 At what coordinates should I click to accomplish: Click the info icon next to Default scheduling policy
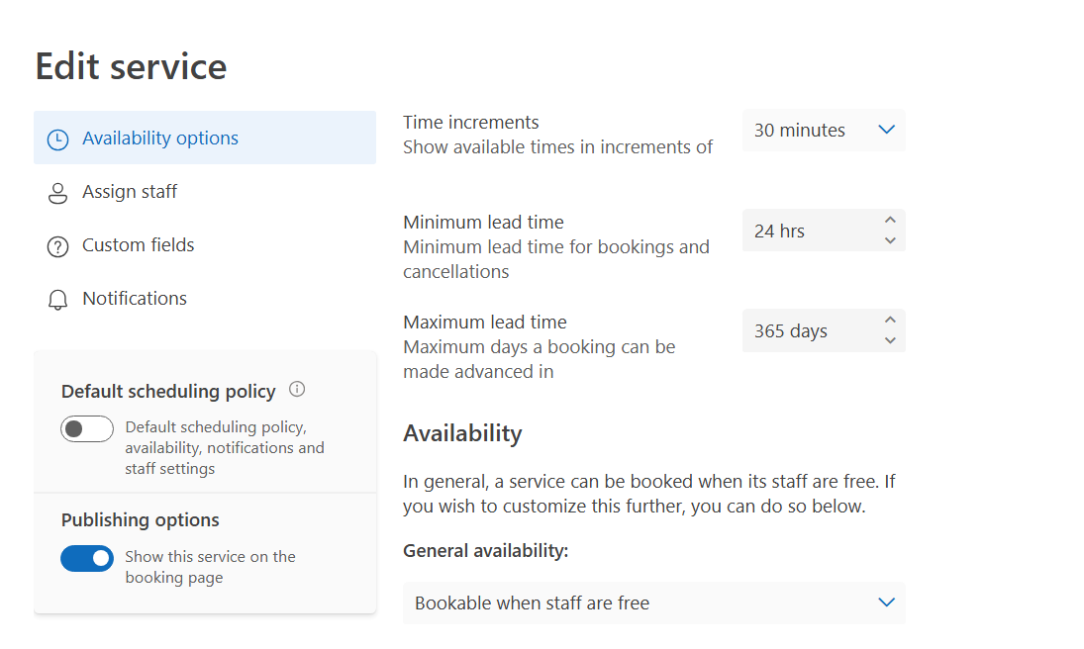pos(297,389)
